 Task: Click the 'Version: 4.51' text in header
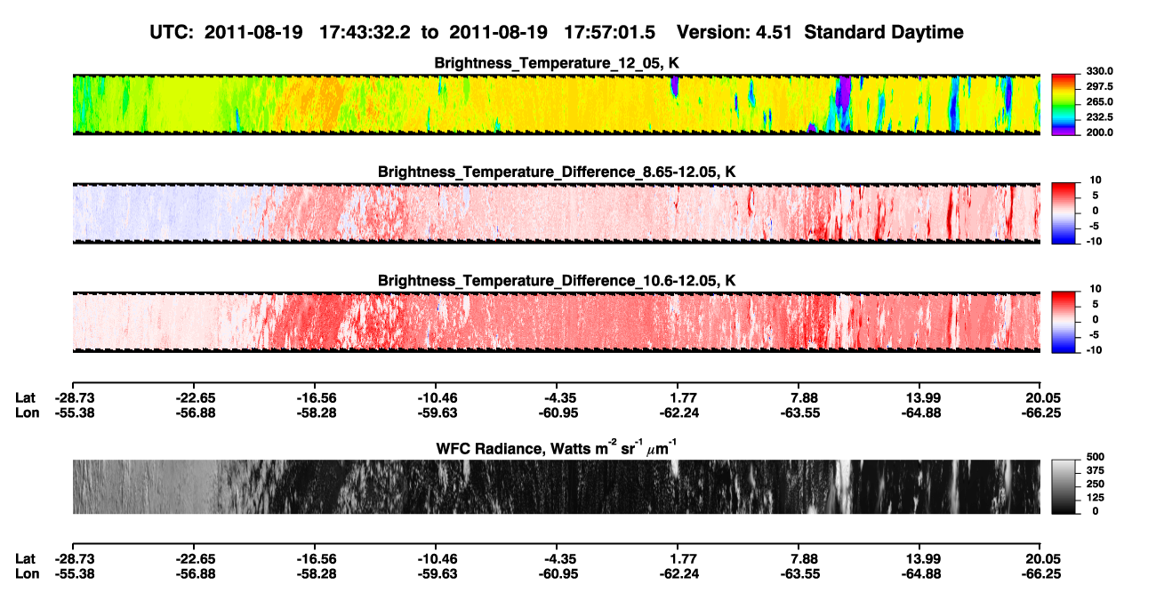pos(734,33)
